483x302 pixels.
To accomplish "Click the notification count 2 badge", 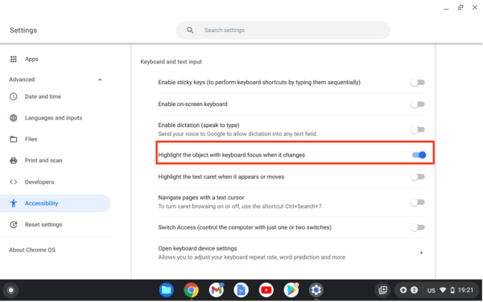I will point(415,290).
